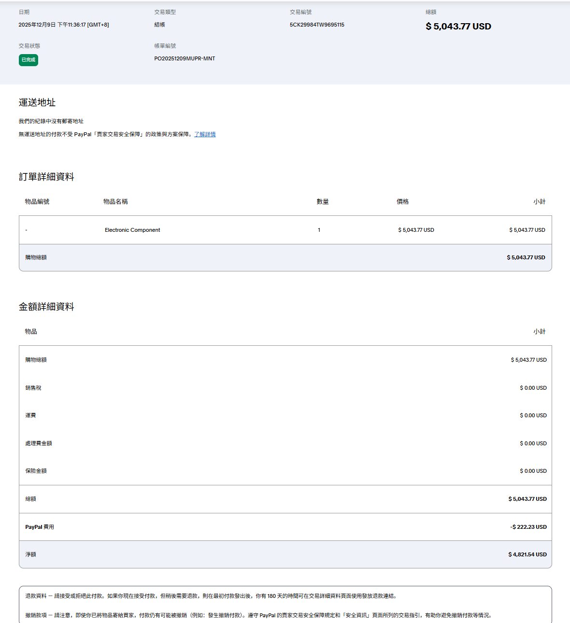Open the 了解詳情 link
570x623 pixels.
(x=205, y=134)
